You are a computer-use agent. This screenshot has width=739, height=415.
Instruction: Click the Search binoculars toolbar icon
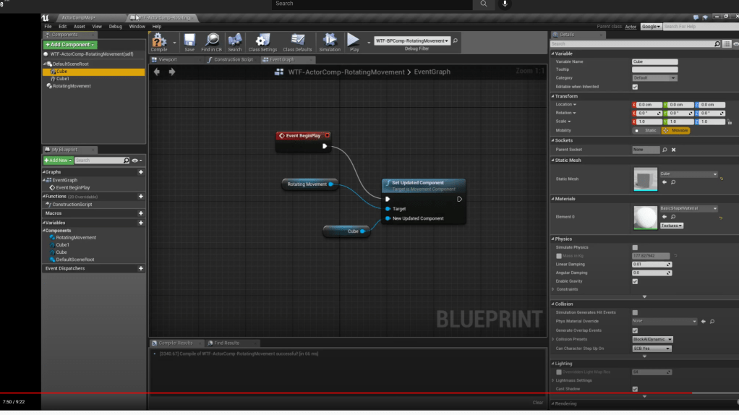(x=235, y=41)
